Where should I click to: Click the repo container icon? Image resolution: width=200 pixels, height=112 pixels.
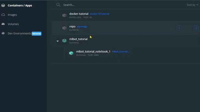64,28
